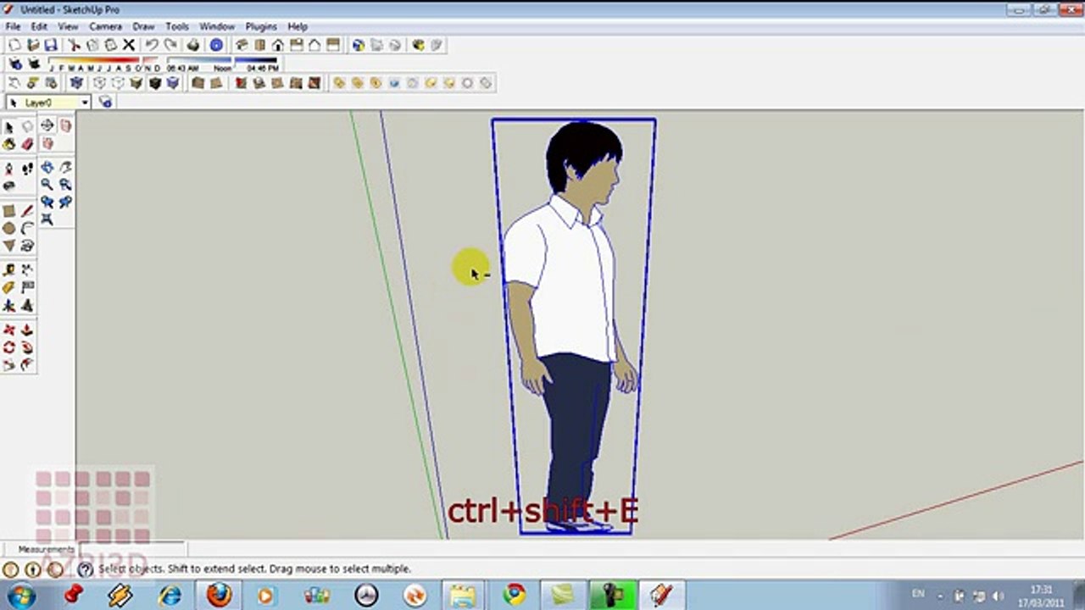1085x610 pixels.
Task: Open the File menu
Action: 13,27
